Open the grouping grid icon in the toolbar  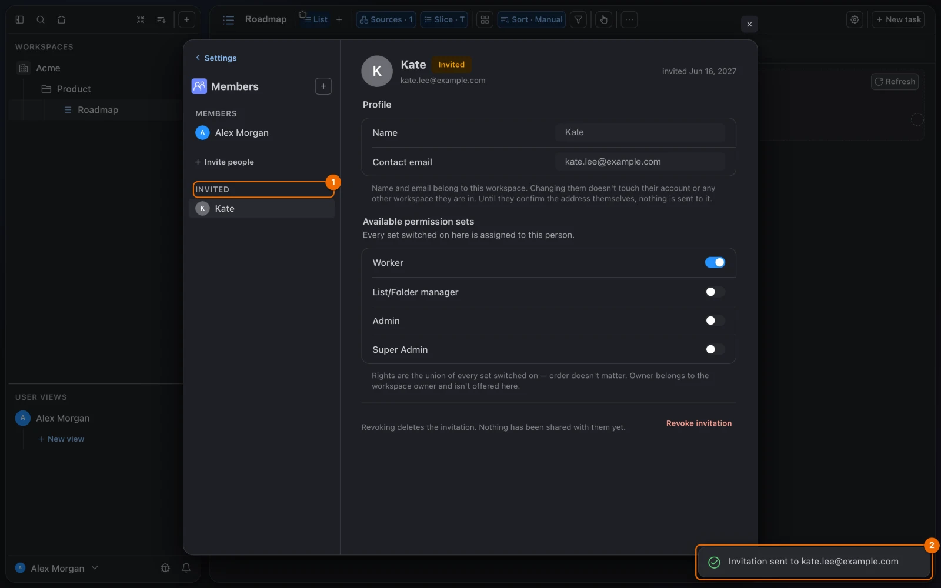pos(485,19)
